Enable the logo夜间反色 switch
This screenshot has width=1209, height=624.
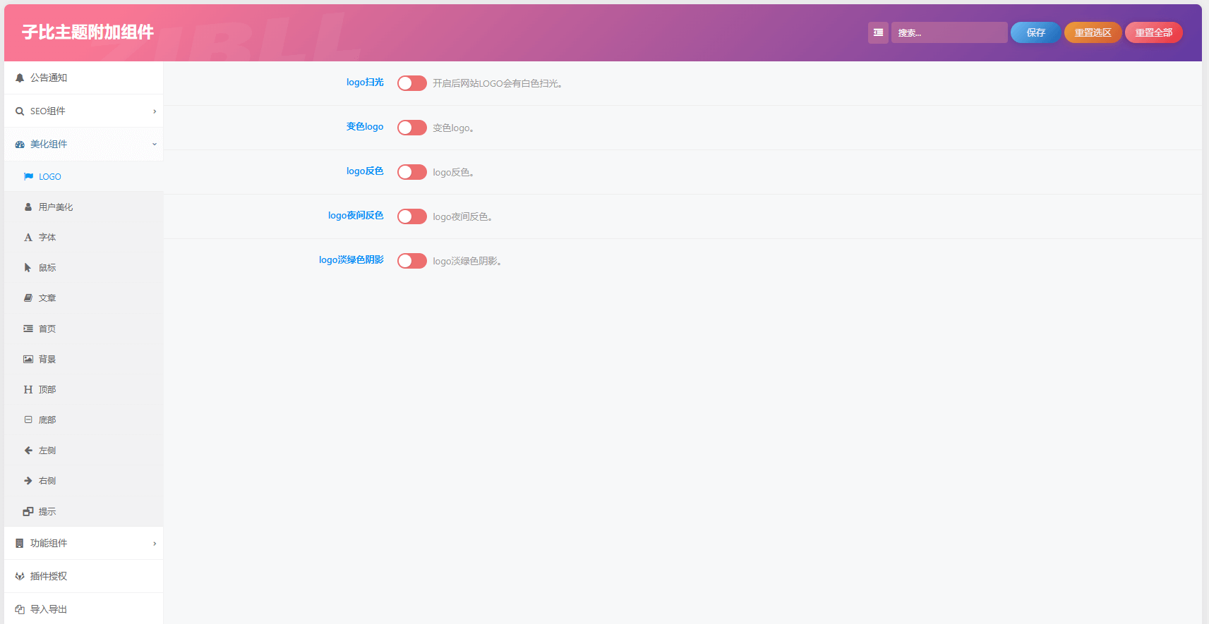tap(412, 216)
